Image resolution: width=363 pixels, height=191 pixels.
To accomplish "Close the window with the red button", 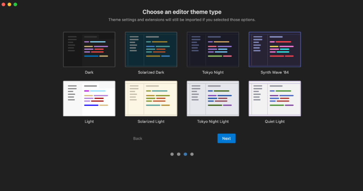I will coord(4,5).
